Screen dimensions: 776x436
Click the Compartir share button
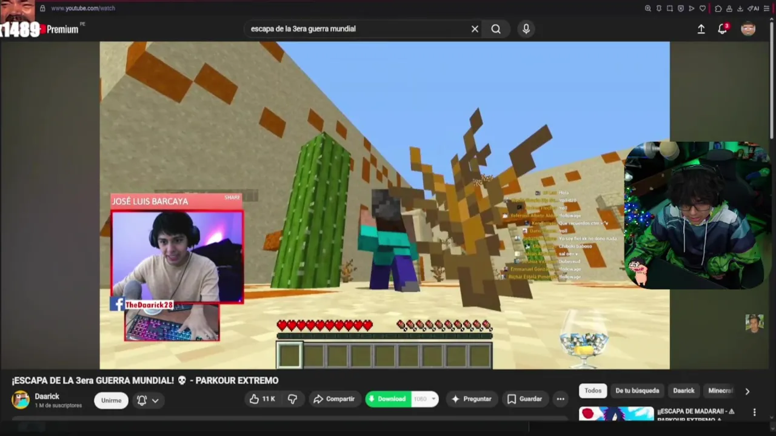334,399
